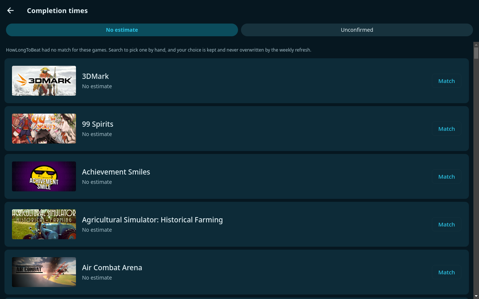Image resolution: width=479 pixels, height=299 pixels.
Task: Select the 3DMark title text
Action: [x=95, y=76]
